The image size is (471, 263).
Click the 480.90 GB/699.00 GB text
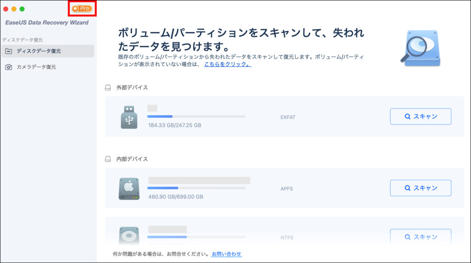pyautogui.click(x=176, y=197)
